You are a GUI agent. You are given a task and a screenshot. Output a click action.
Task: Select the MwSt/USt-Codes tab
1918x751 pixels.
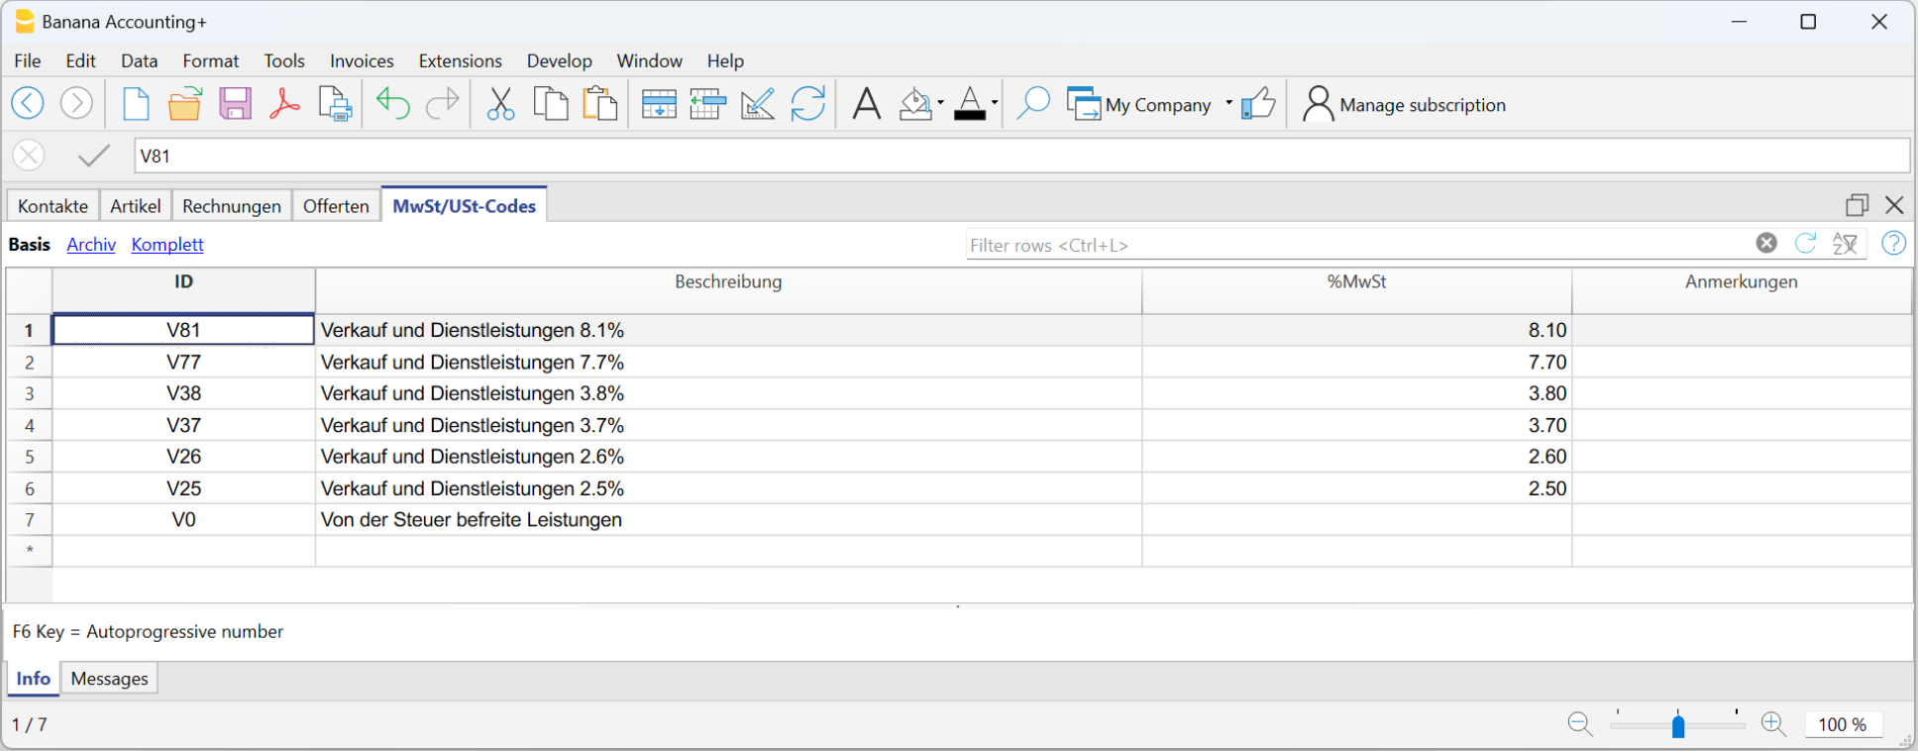465,204
